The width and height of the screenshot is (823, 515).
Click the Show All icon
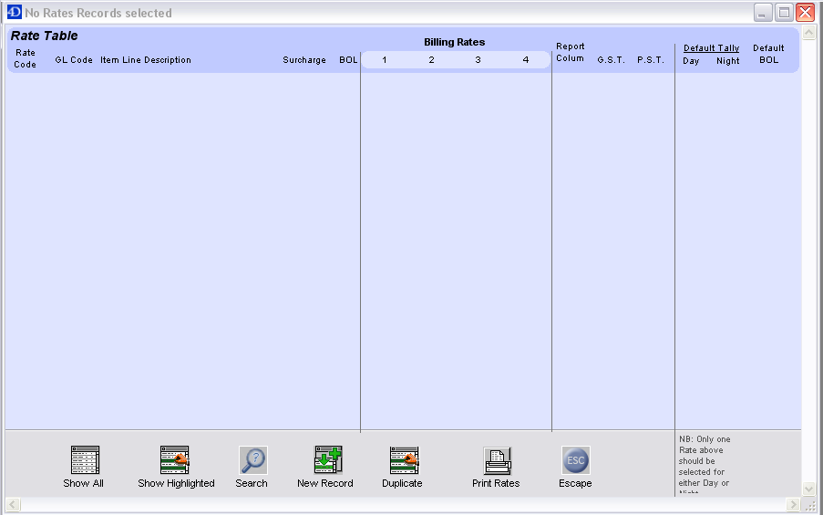(84, 460)
